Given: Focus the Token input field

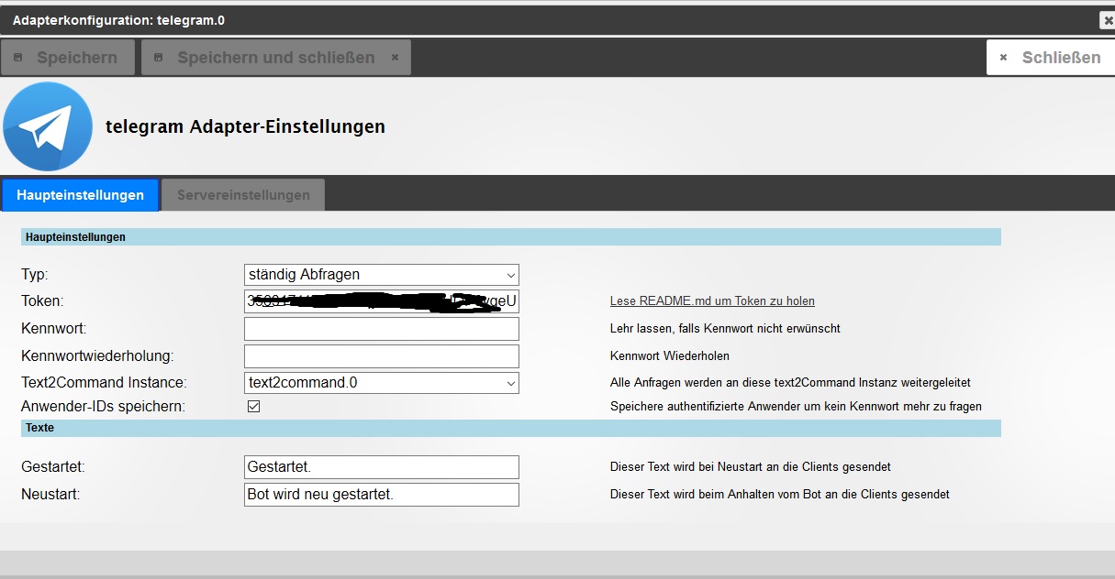Looking at the screenshot, I should [382, 301].
